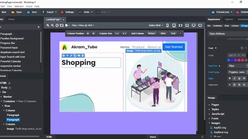The image size is (248, 139).
Task: Open the Selection menu
Action: [x=19, y=6]
